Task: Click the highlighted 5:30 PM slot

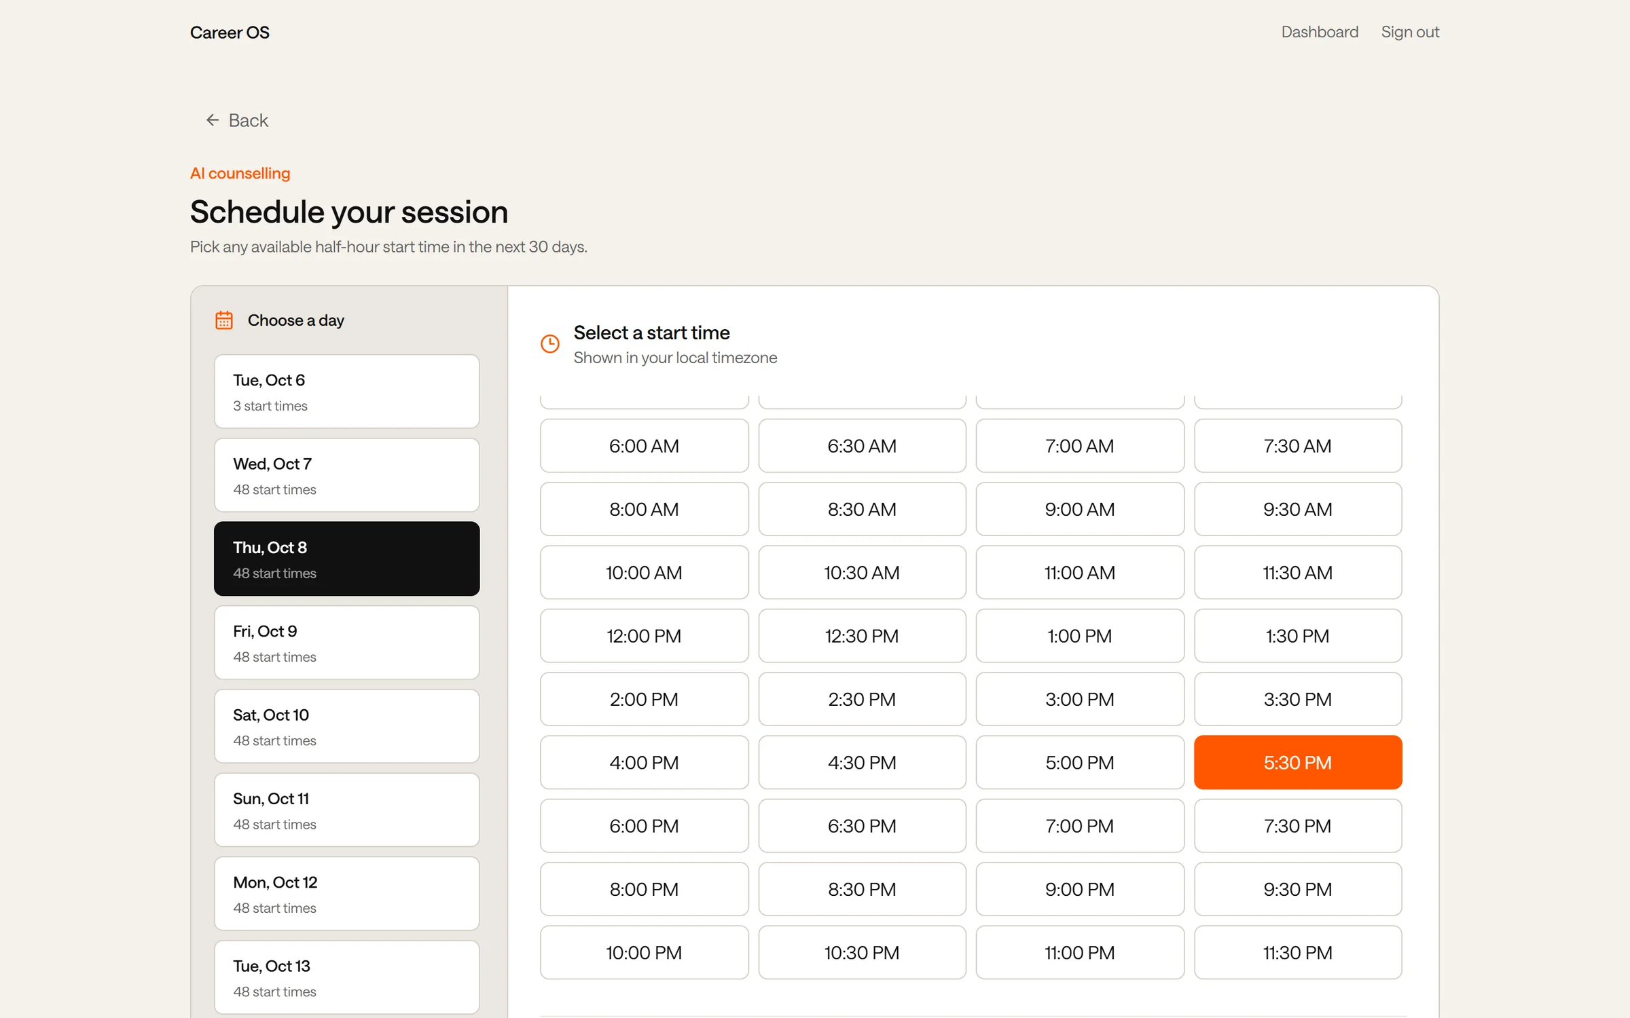Action: tap(1298, 763)
